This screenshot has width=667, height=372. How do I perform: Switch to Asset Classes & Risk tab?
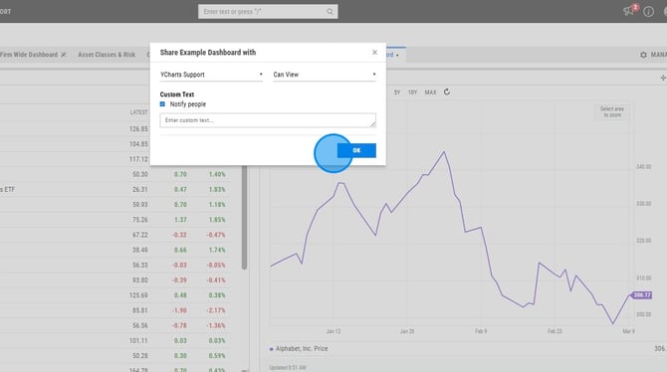[107, 55]
